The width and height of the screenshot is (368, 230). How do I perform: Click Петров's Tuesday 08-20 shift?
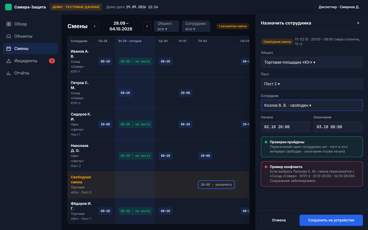125,93
